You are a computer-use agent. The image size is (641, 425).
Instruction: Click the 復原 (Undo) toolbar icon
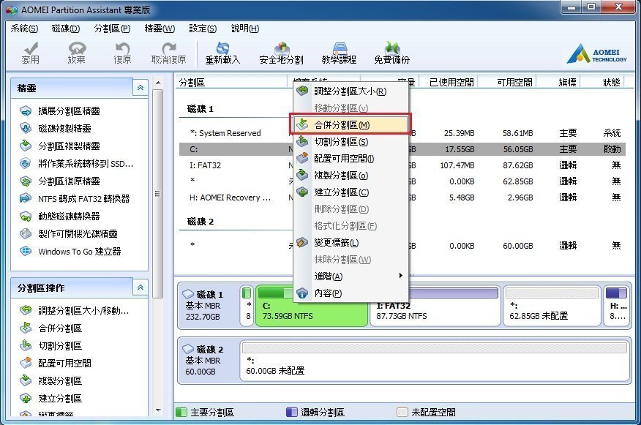[122, 53]
